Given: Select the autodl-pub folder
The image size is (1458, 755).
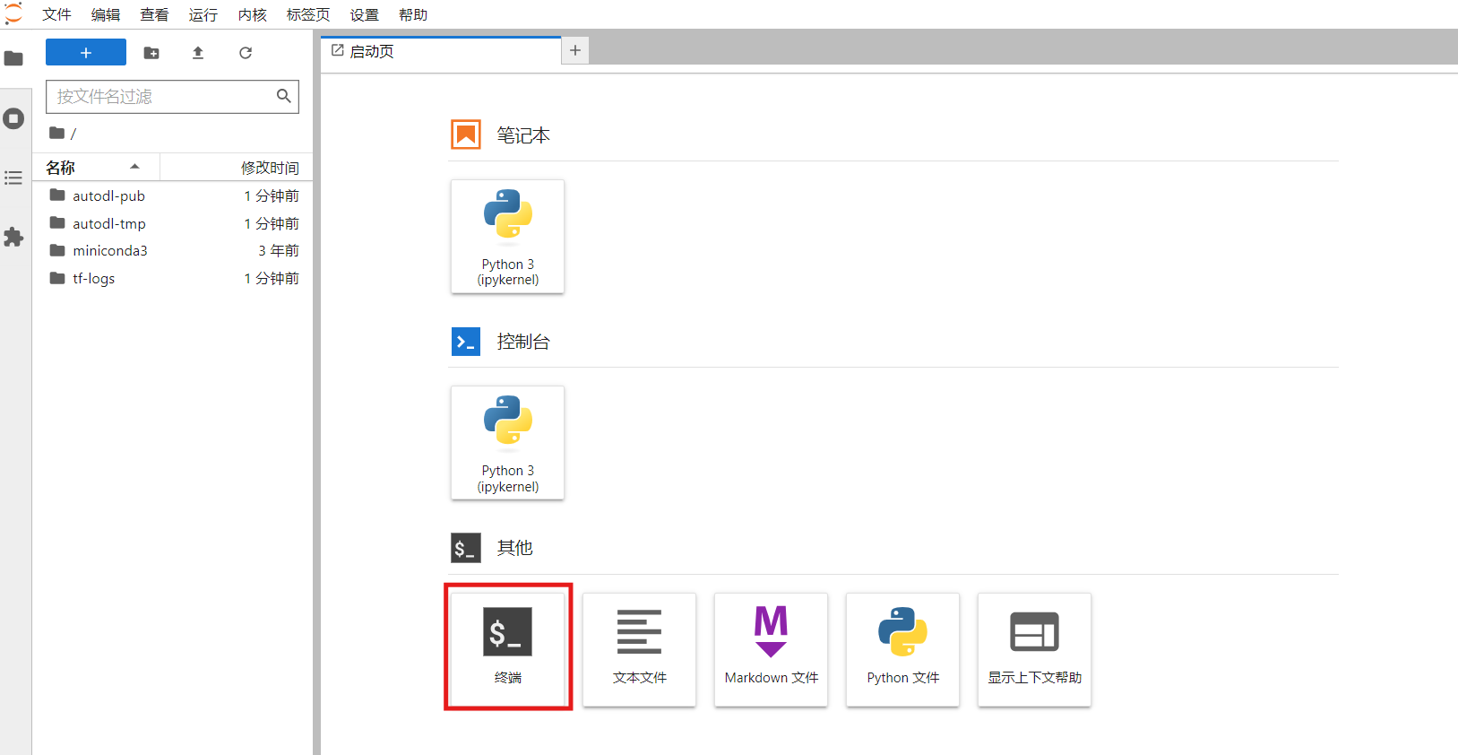Looking at the screenshot, I should (x=172, y=195).
